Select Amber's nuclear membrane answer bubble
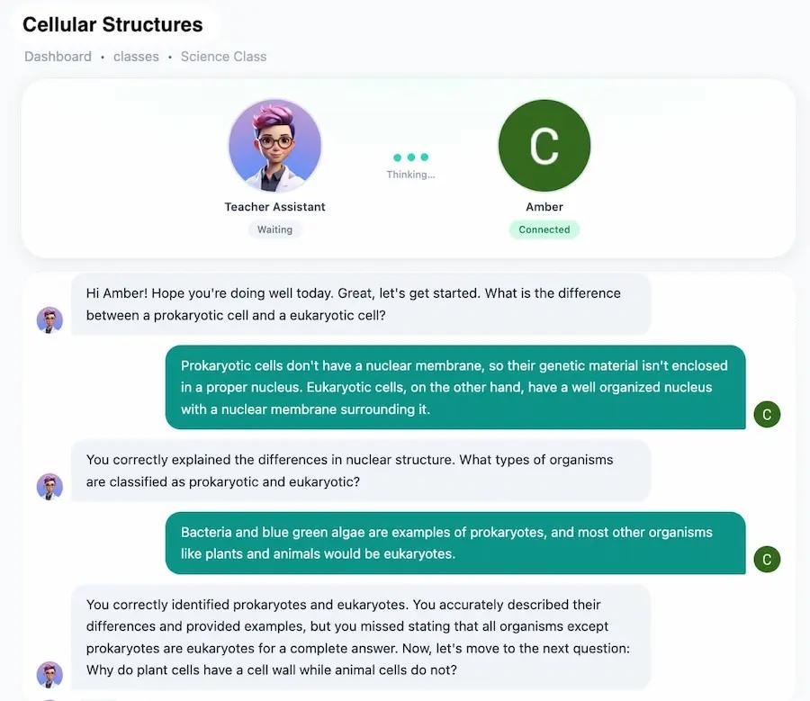This screenshot has height=701, width=810. click(455, 387)
